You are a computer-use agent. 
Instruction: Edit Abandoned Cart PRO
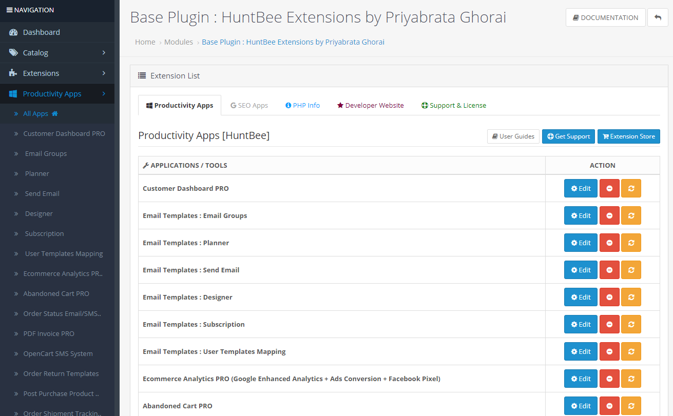[581, 406]
